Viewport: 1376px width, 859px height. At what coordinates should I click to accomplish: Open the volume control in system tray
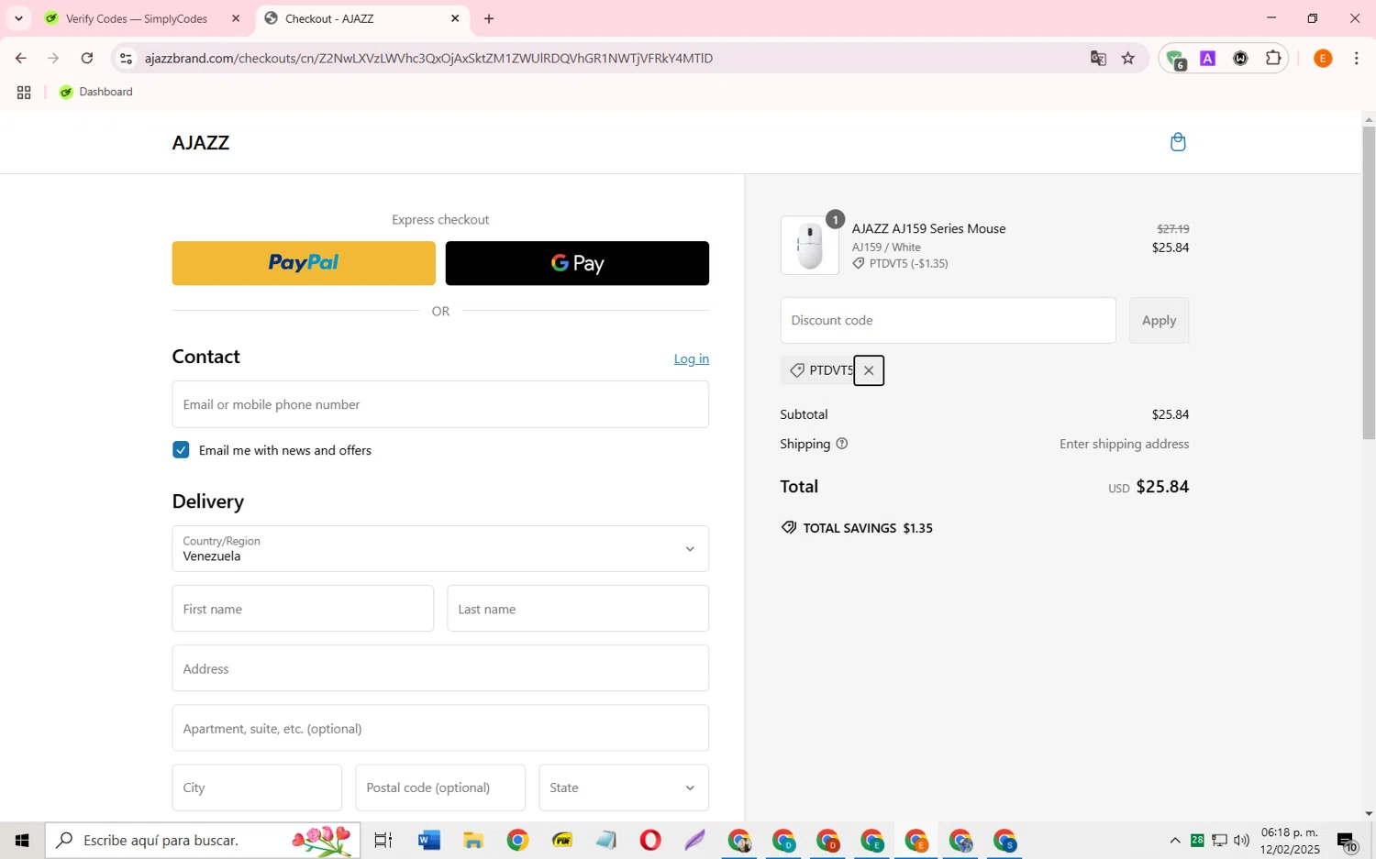tap(1241, 841)
